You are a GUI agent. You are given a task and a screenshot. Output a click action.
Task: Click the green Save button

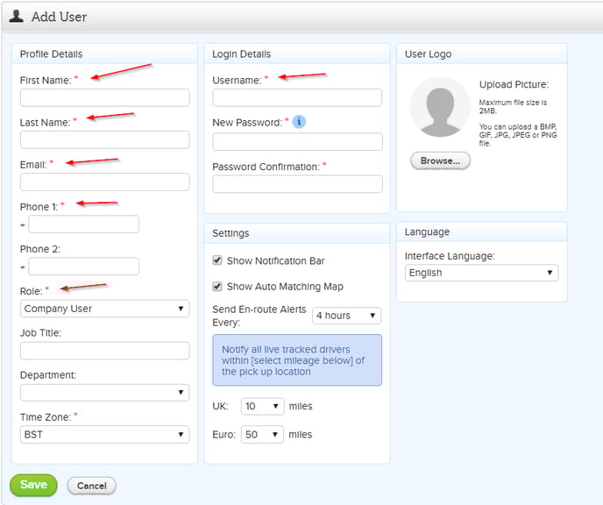(33, 485)
